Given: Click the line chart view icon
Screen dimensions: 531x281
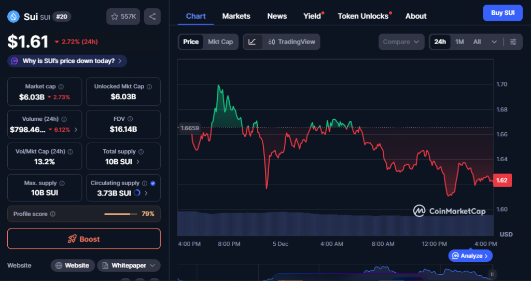Looking at the screenshot, I should point(253,42).
